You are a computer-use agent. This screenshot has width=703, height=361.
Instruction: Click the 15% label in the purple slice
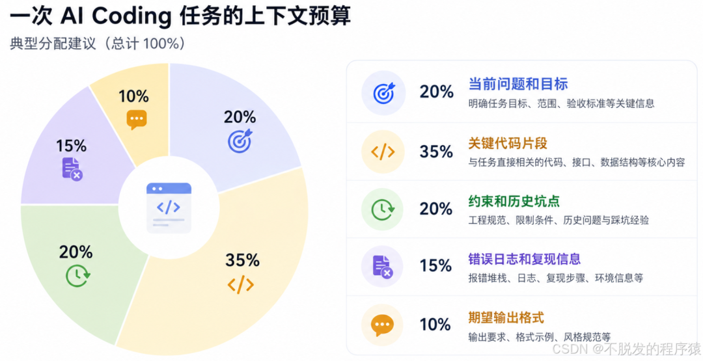71,146
